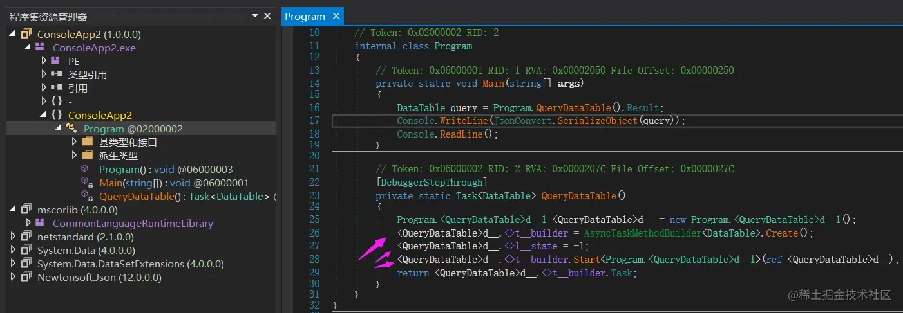Click the DebuggerStepThrough attribute
This screenshot has width=903, height=313.
432,183
